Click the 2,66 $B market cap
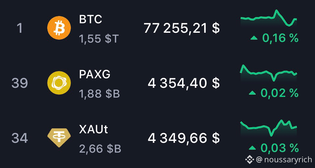The width and height of the screenshot is (315, 168). [100, 149]
